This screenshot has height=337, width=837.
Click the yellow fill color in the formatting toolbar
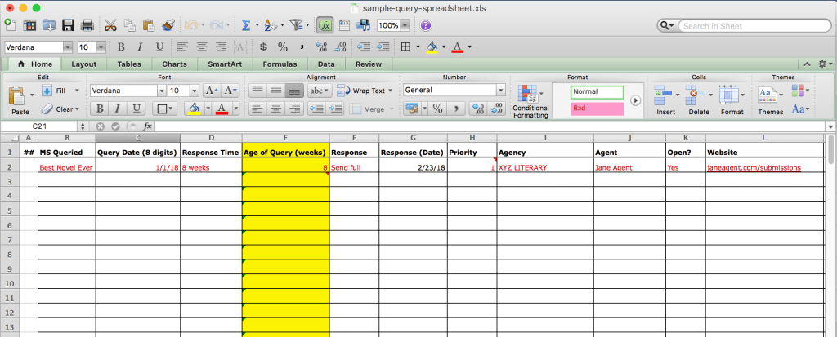(432, 47)
